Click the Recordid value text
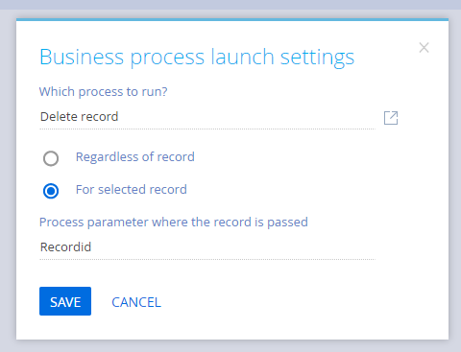 click(65, 247)
